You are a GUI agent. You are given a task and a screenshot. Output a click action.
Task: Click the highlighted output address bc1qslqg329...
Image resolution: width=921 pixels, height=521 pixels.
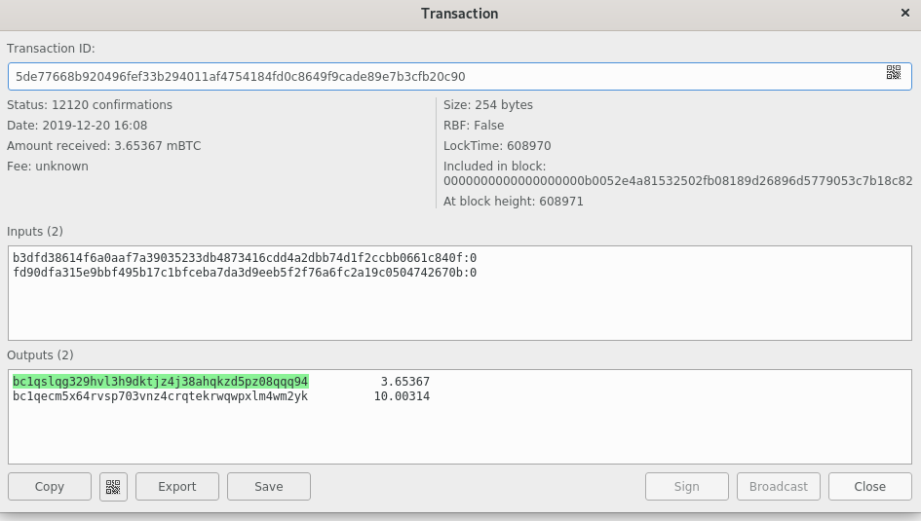click(x=161, y=382)
